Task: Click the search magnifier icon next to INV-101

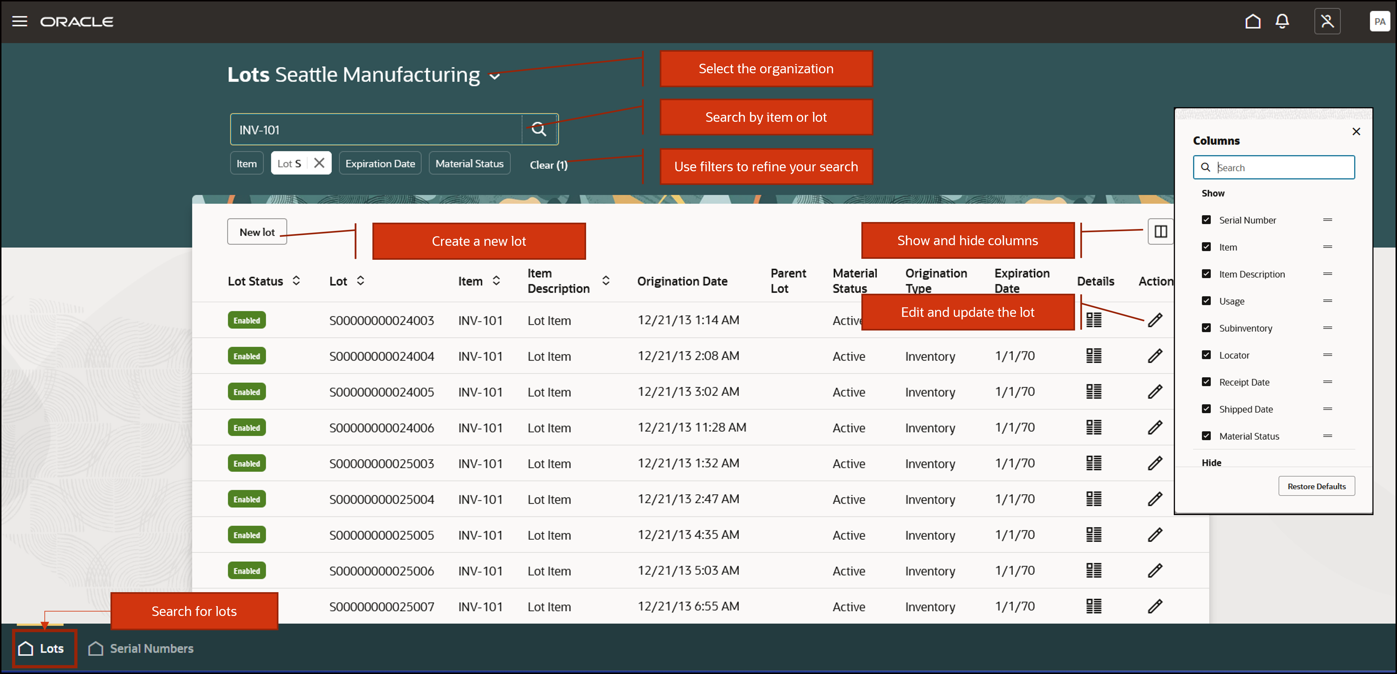Action: tap(538, 129)
